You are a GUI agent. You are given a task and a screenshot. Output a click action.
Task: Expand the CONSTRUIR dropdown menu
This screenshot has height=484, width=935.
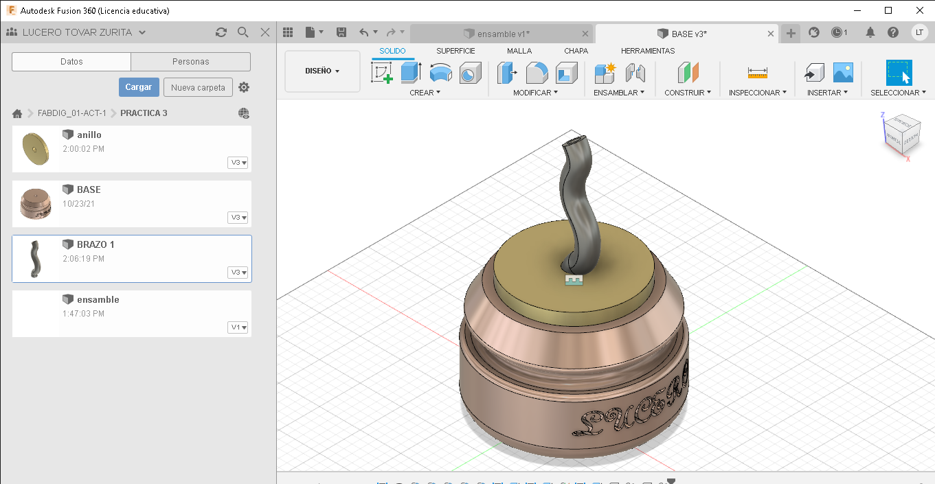[x=688, y=92]
